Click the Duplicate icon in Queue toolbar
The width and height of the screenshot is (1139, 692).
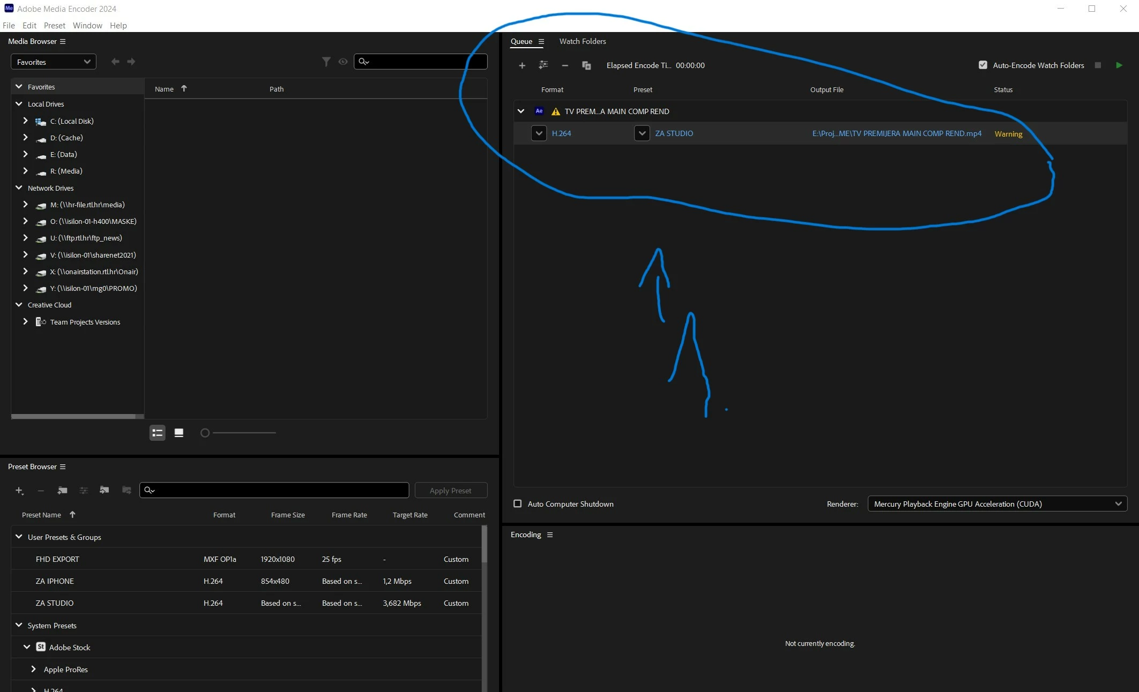(x=586, y=65)
